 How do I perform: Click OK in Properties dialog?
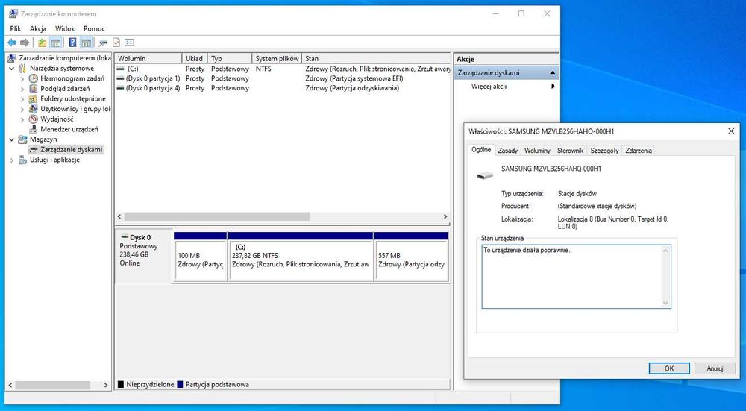click(x=669, y=368)
